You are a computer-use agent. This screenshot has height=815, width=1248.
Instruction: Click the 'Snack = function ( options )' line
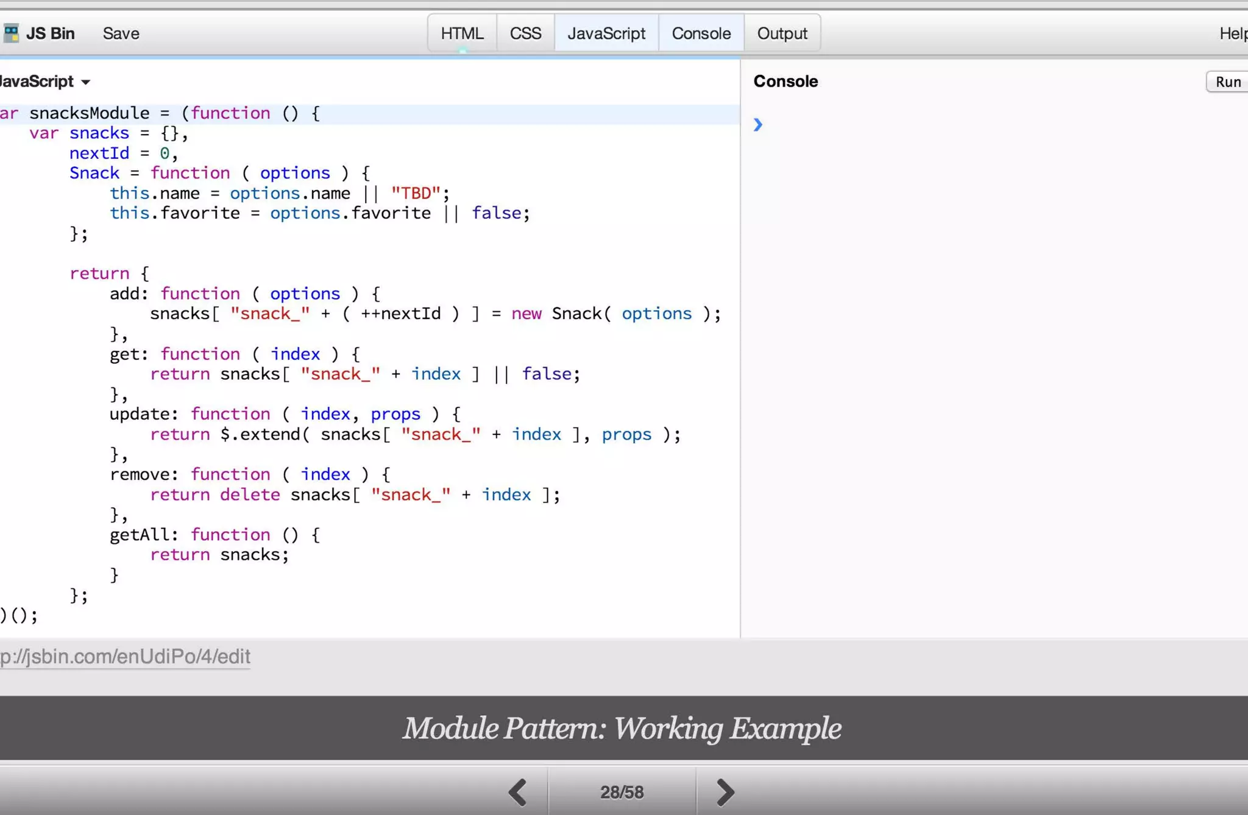(220, 174)
